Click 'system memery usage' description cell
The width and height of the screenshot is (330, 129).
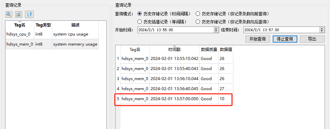coord(75,44)
